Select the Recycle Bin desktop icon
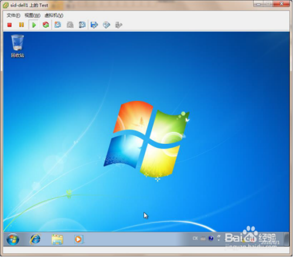This screenshot has height=257, width=293. click(x=18, y=46)
